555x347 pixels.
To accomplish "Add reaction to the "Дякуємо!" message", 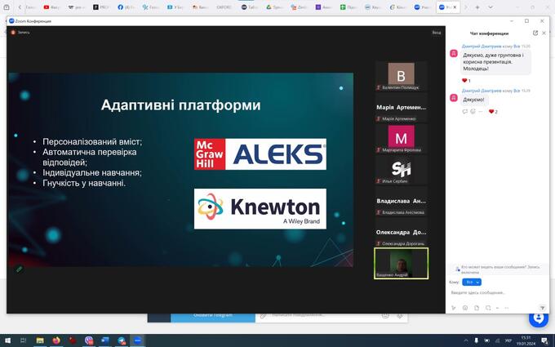I will pyautogui.click(x=473, y=111).
